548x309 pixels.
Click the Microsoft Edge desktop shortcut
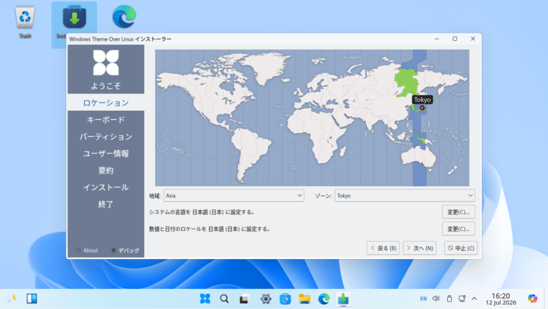pos(124,17)
